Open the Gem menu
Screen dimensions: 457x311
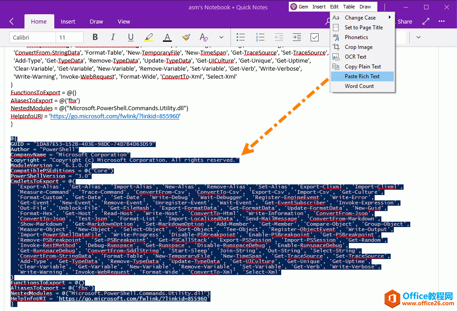tap(299, 7)
